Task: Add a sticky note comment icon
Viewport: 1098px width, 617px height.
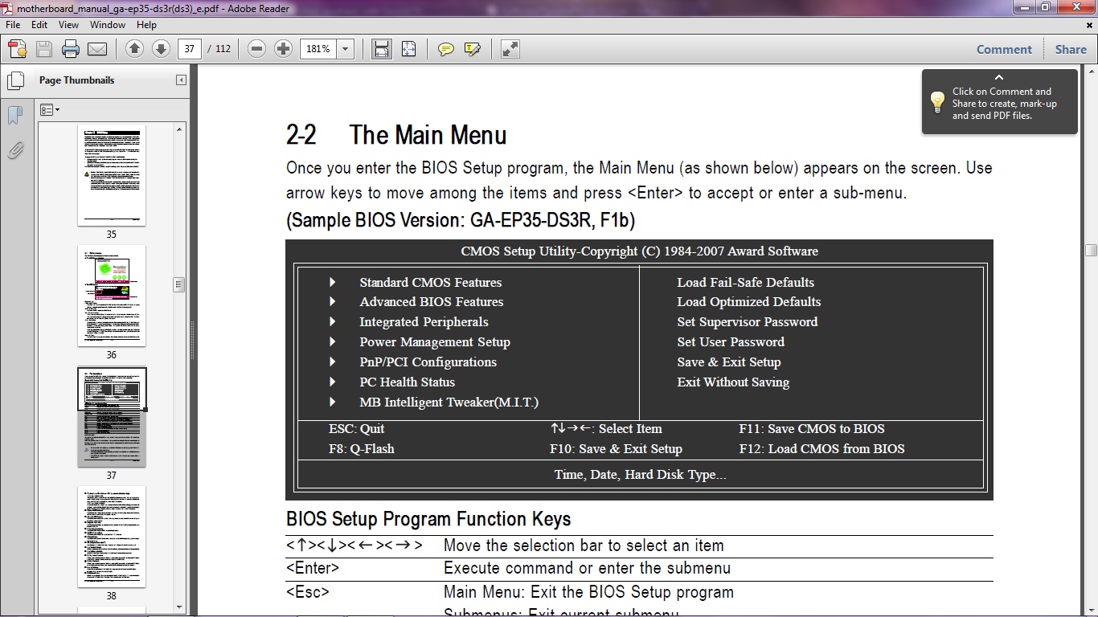Action: 445,49
